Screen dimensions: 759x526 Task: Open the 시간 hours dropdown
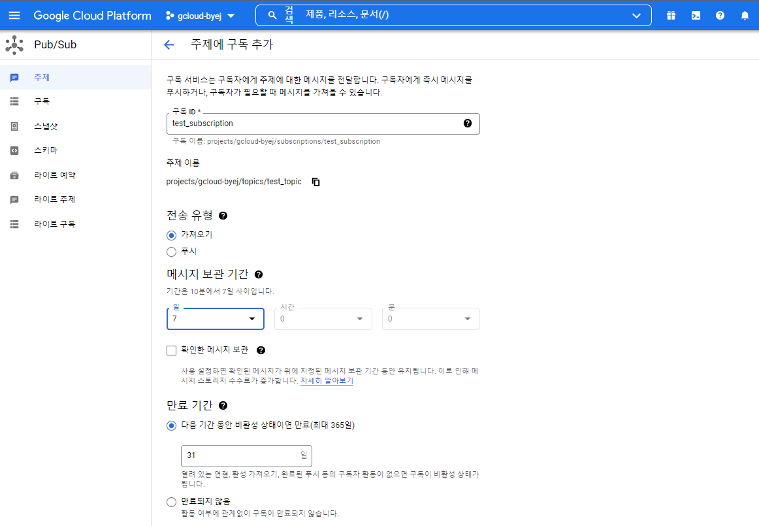click(x=323, y=319)
